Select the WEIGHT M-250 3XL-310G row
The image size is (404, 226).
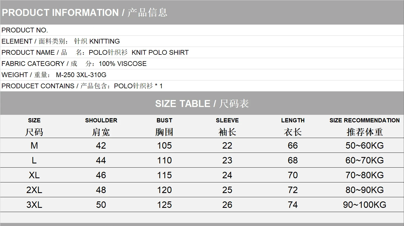tap(54, 75)
